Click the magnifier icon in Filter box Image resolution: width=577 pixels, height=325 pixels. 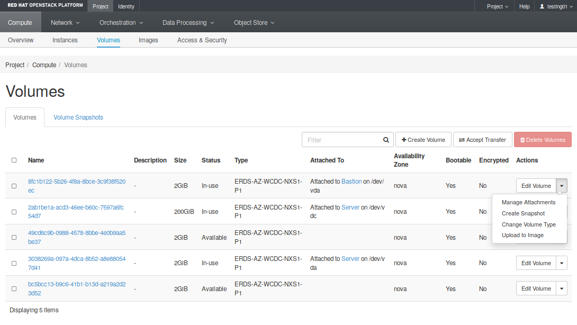[x=386, y=140]
